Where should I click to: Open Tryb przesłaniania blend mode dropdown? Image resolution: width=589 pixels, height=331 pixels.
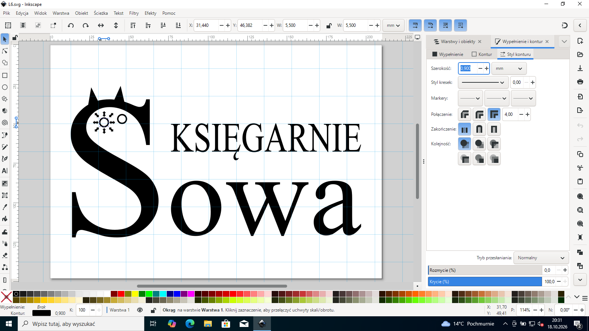[541, 258]
